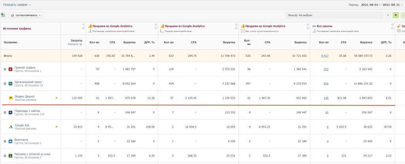Screen dimensions: 405x164
Task: Click the Переходы с сайтов group icon
Action: pos(11,113)
